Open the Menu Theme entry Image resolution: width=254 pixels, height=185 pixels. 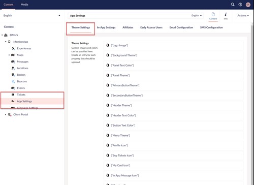[x=174, y=135]
